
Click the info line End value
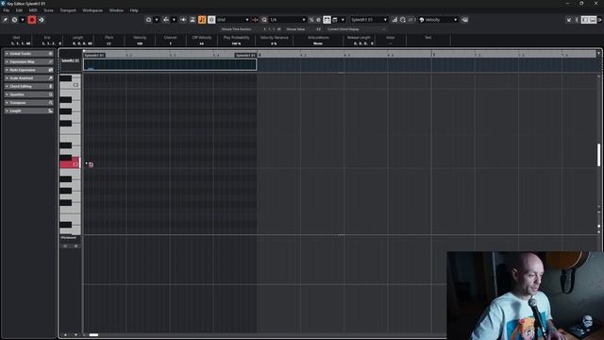(52, 43)
